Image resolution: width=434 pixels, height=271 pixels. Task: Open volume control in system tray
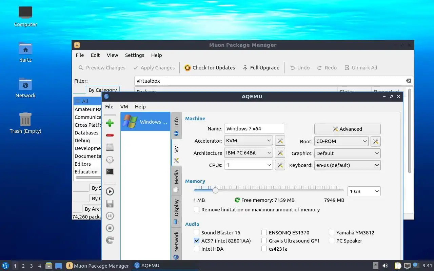[x=385, y=266]
